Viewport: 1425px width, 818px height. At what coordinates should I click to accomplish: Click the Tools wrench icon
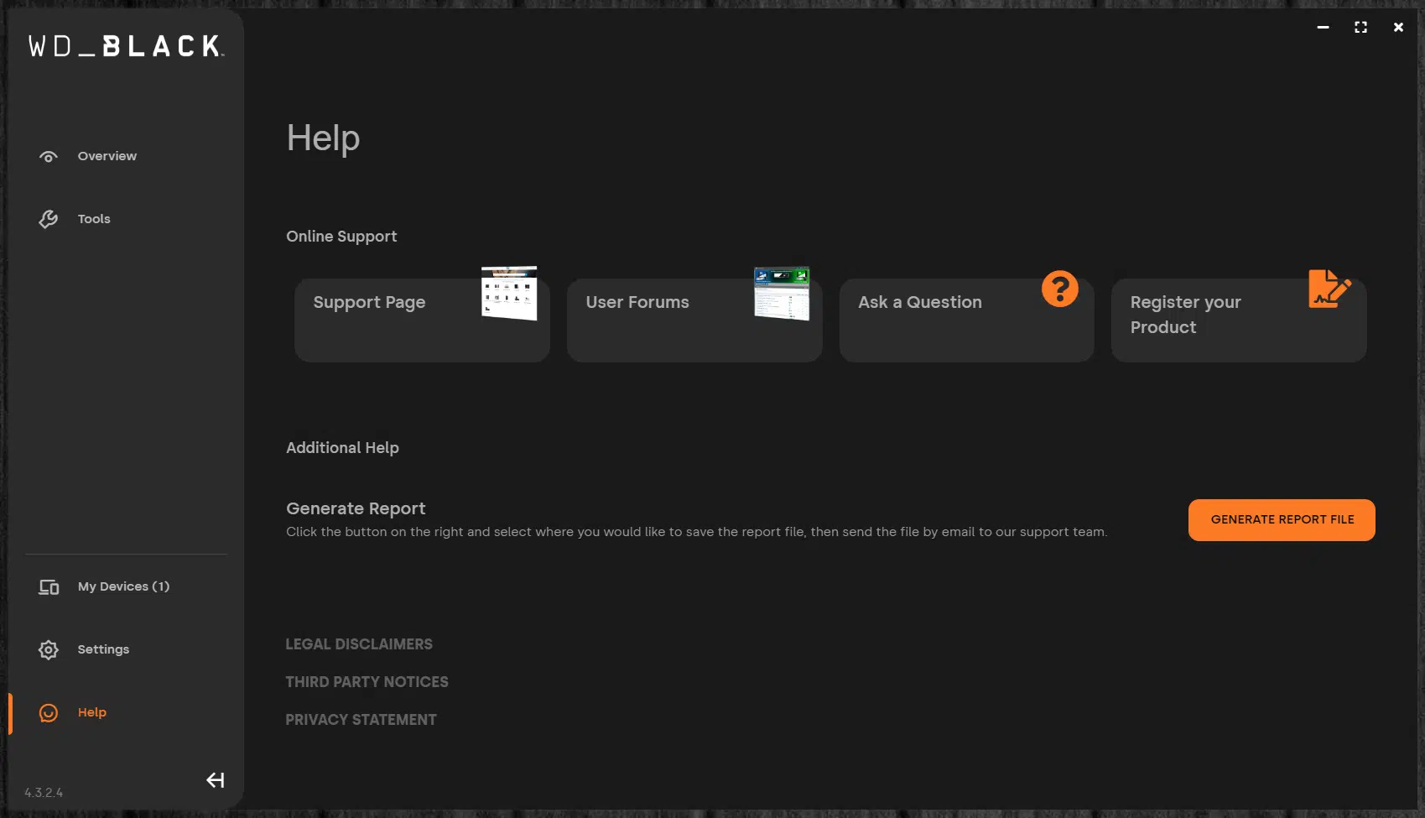pos(49,219)
